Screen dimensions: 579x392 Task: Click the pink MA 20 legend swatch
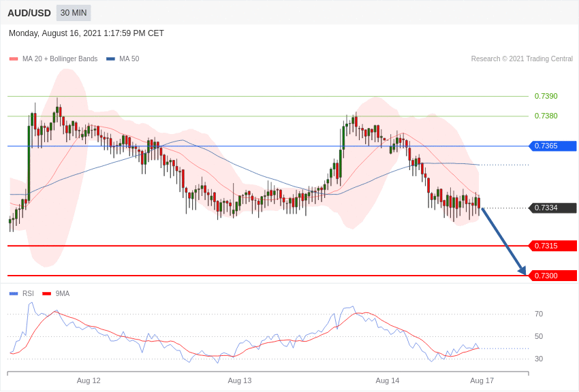pyautogui.click(x=14, y=59)
